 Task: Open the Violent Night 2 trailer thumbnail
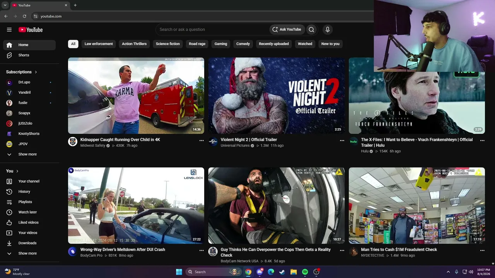coord(277,96)
